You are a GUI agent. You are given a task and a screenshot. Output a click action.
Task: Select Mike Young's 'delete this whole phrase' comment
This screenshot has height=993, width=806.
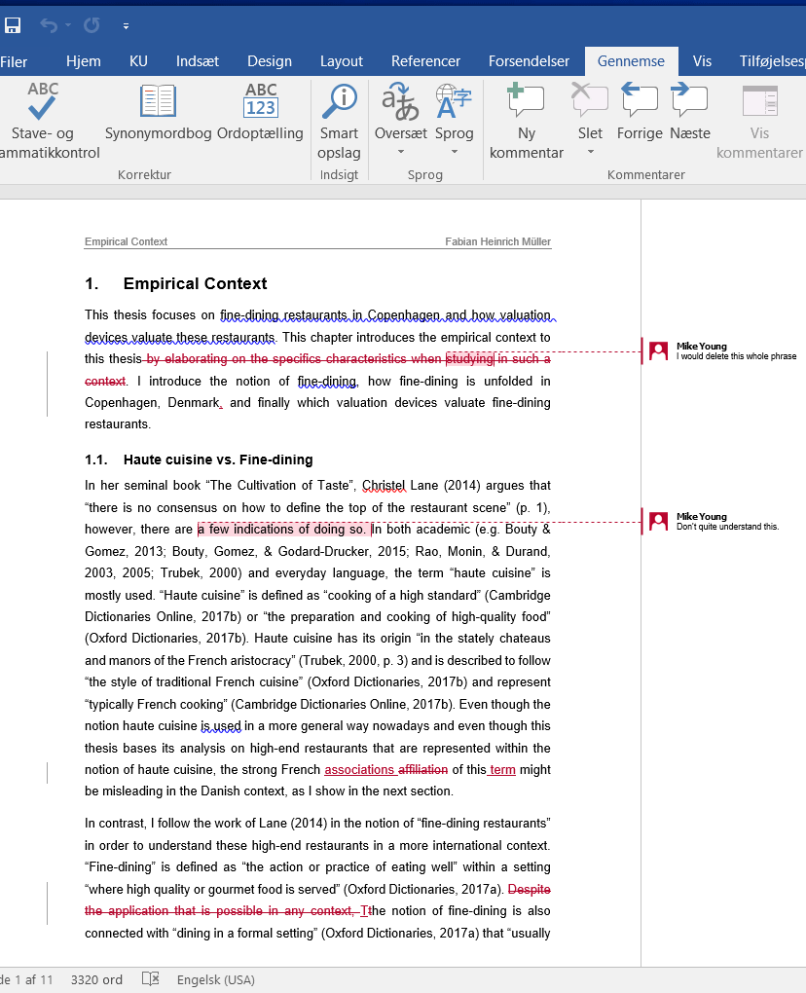point(736,350)
